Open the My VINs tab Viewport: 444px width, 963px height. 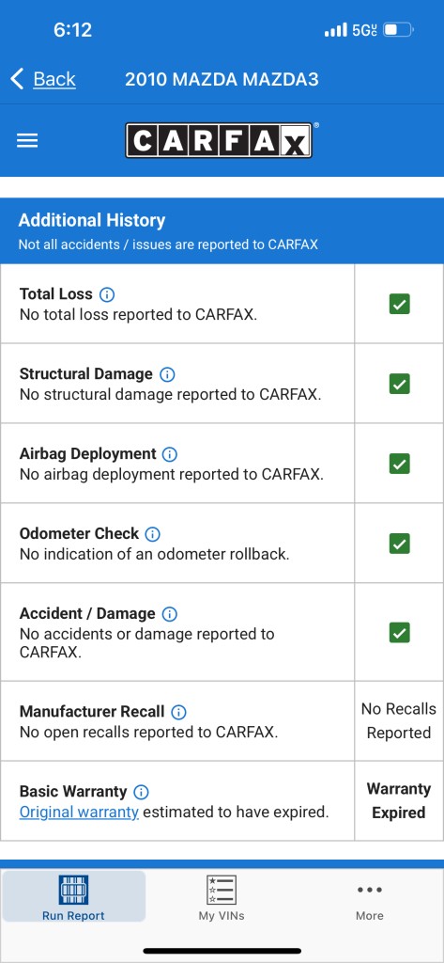click(222, 896)
